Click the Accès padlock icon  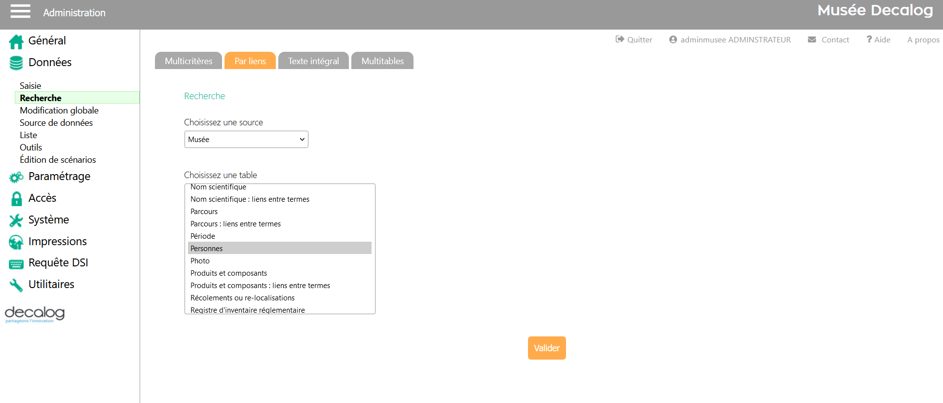(x=16, y=199)
